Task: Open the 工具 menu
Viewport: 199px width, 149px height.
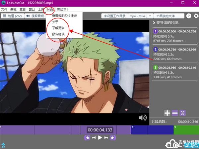Action: [x=41, y=10]
